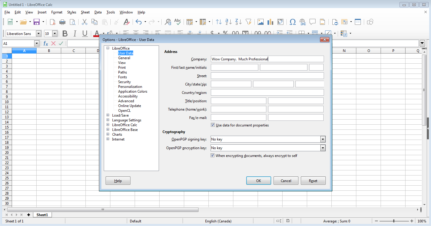Image resolution: width=431 pixels, height=226 pixels.
Task: Click the Clear Direct Formatting icon
Action: (127, 22)
